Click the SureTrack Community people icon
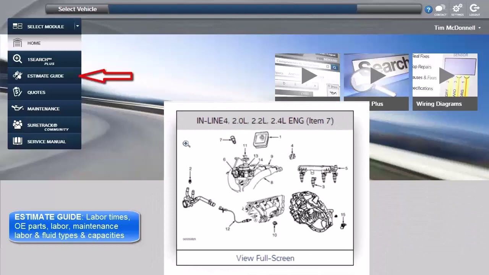The height and width of the screenshot is (275, 489). pyautogui.click(x=17, y=125)
